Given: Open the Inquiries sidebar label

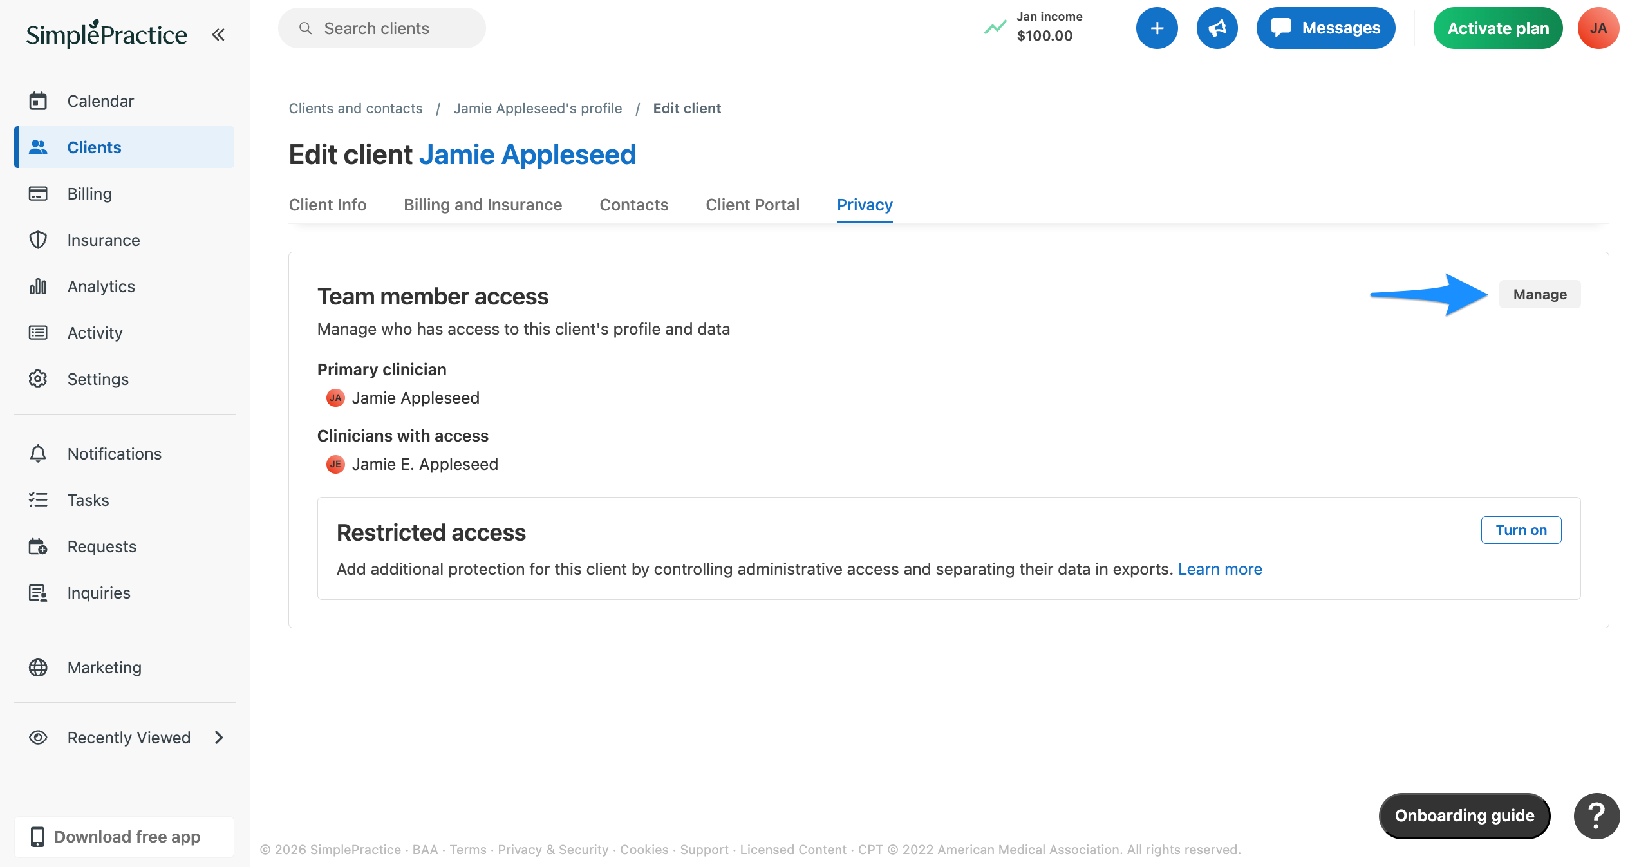Looking at the screenshot, I should coord(99,593).
